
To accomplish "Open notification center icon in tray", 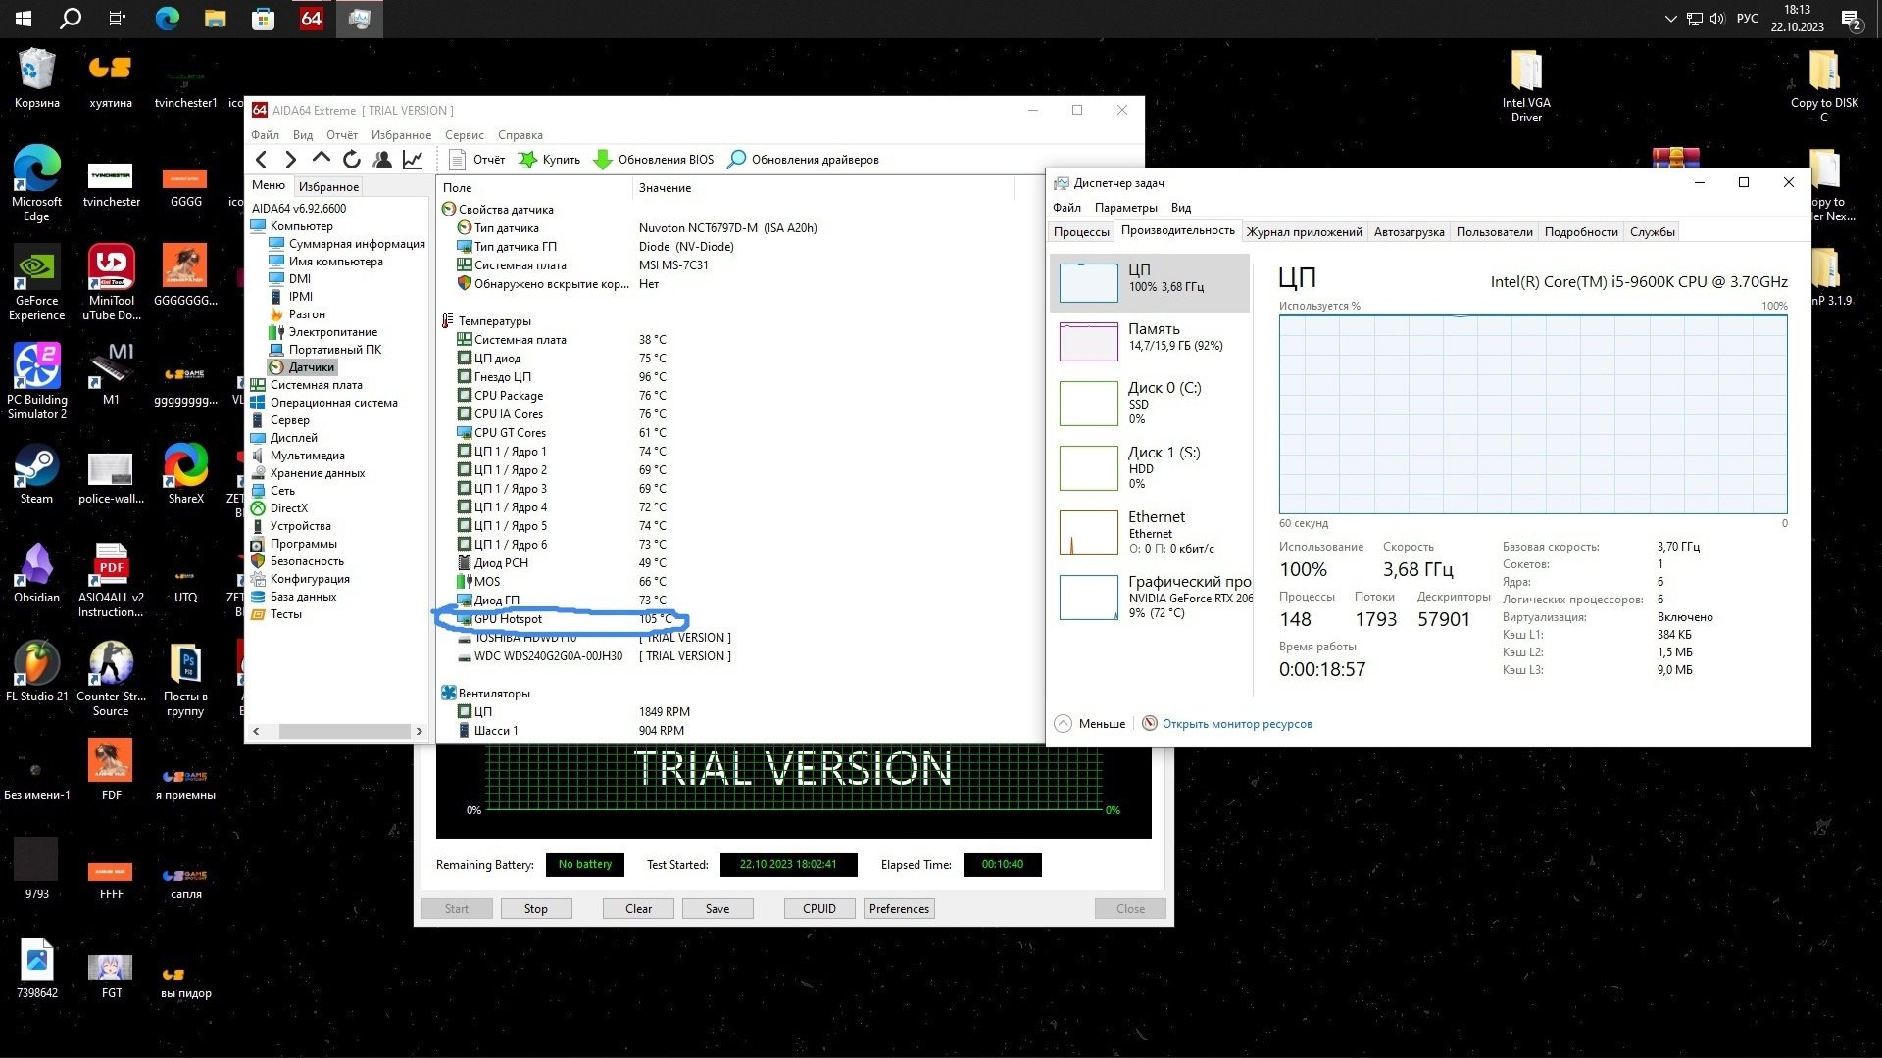I will tap(1852, 19).
